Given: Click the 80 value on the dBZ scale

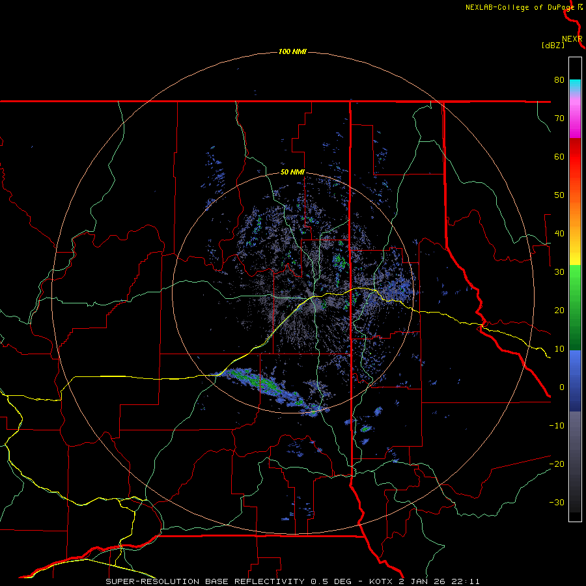Looking at the screenshot, I should 559,79.
